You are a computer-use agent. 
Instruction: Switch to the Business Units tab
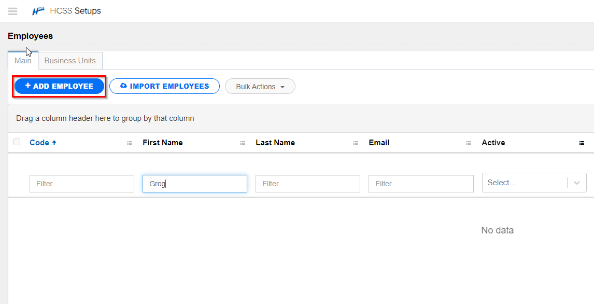pos(70,61)
